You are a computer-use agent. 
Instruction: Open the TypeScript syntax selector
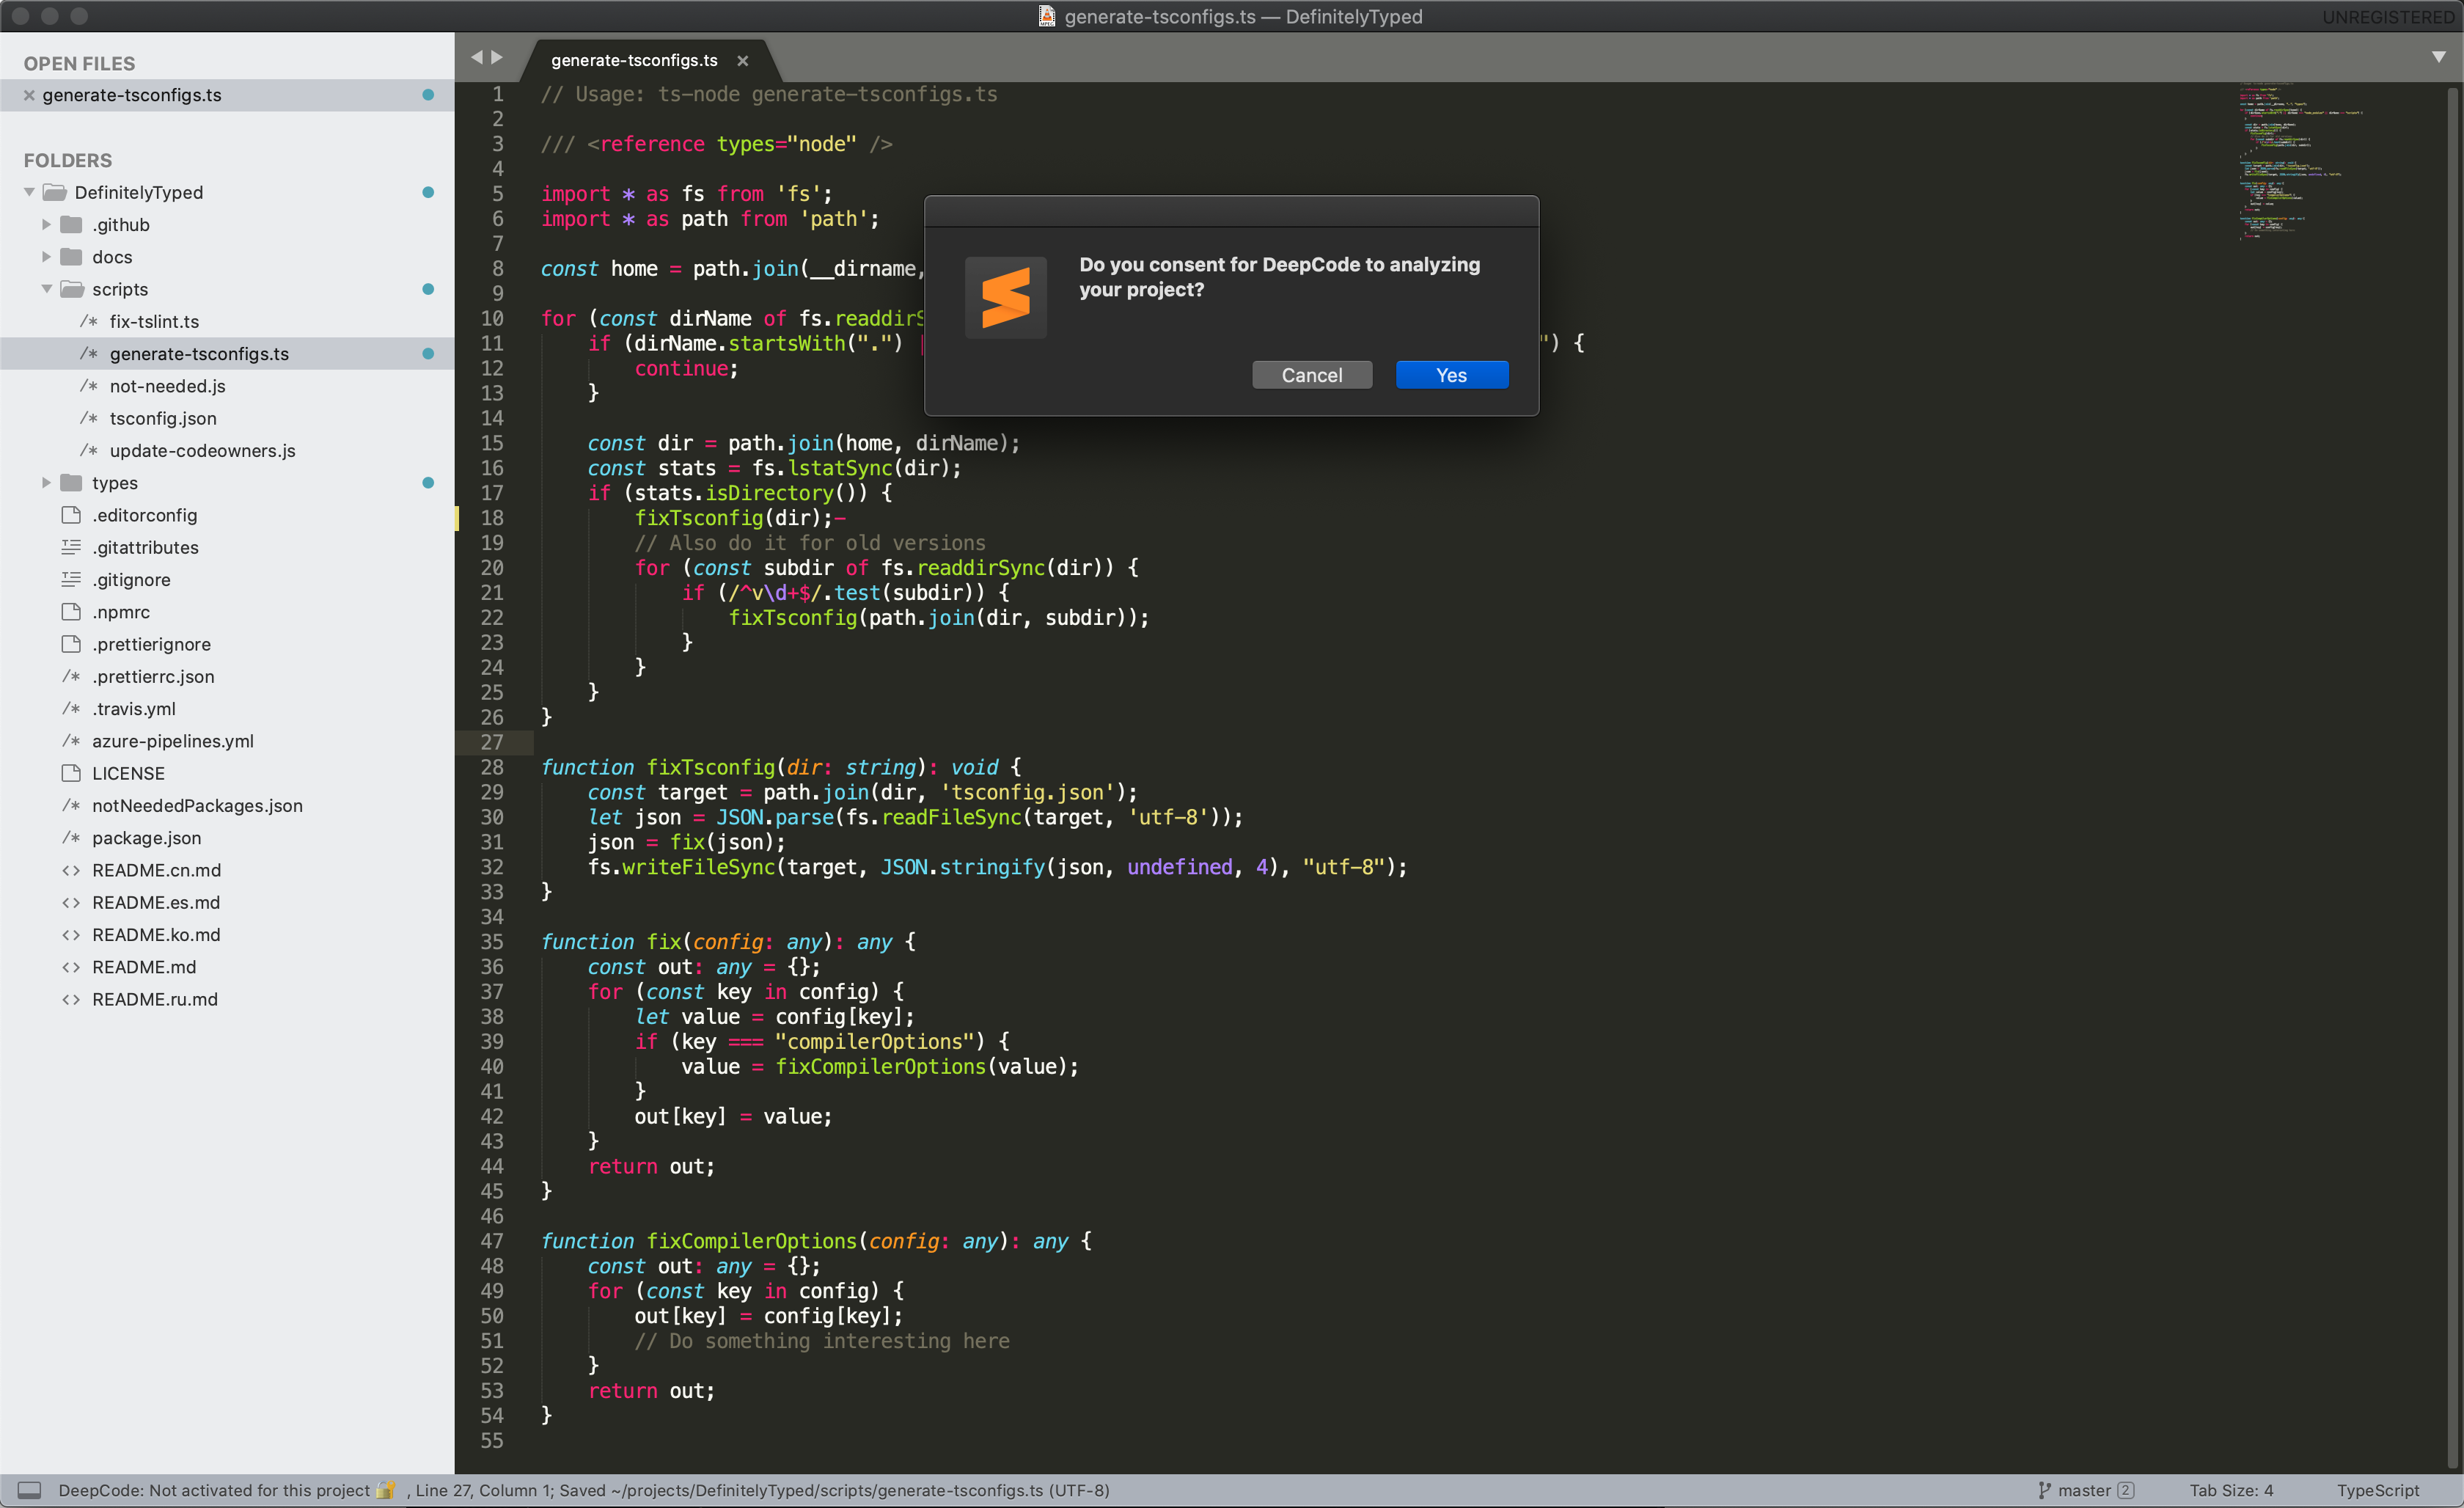(2378, 1491)
